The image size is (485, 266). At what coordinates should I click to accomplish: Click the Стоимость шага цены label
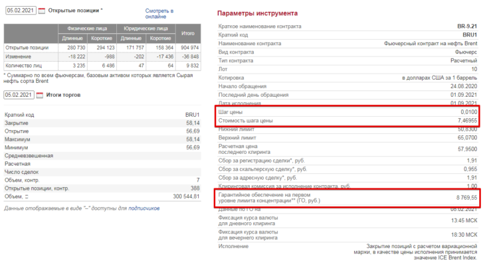[x=246, y=121]
